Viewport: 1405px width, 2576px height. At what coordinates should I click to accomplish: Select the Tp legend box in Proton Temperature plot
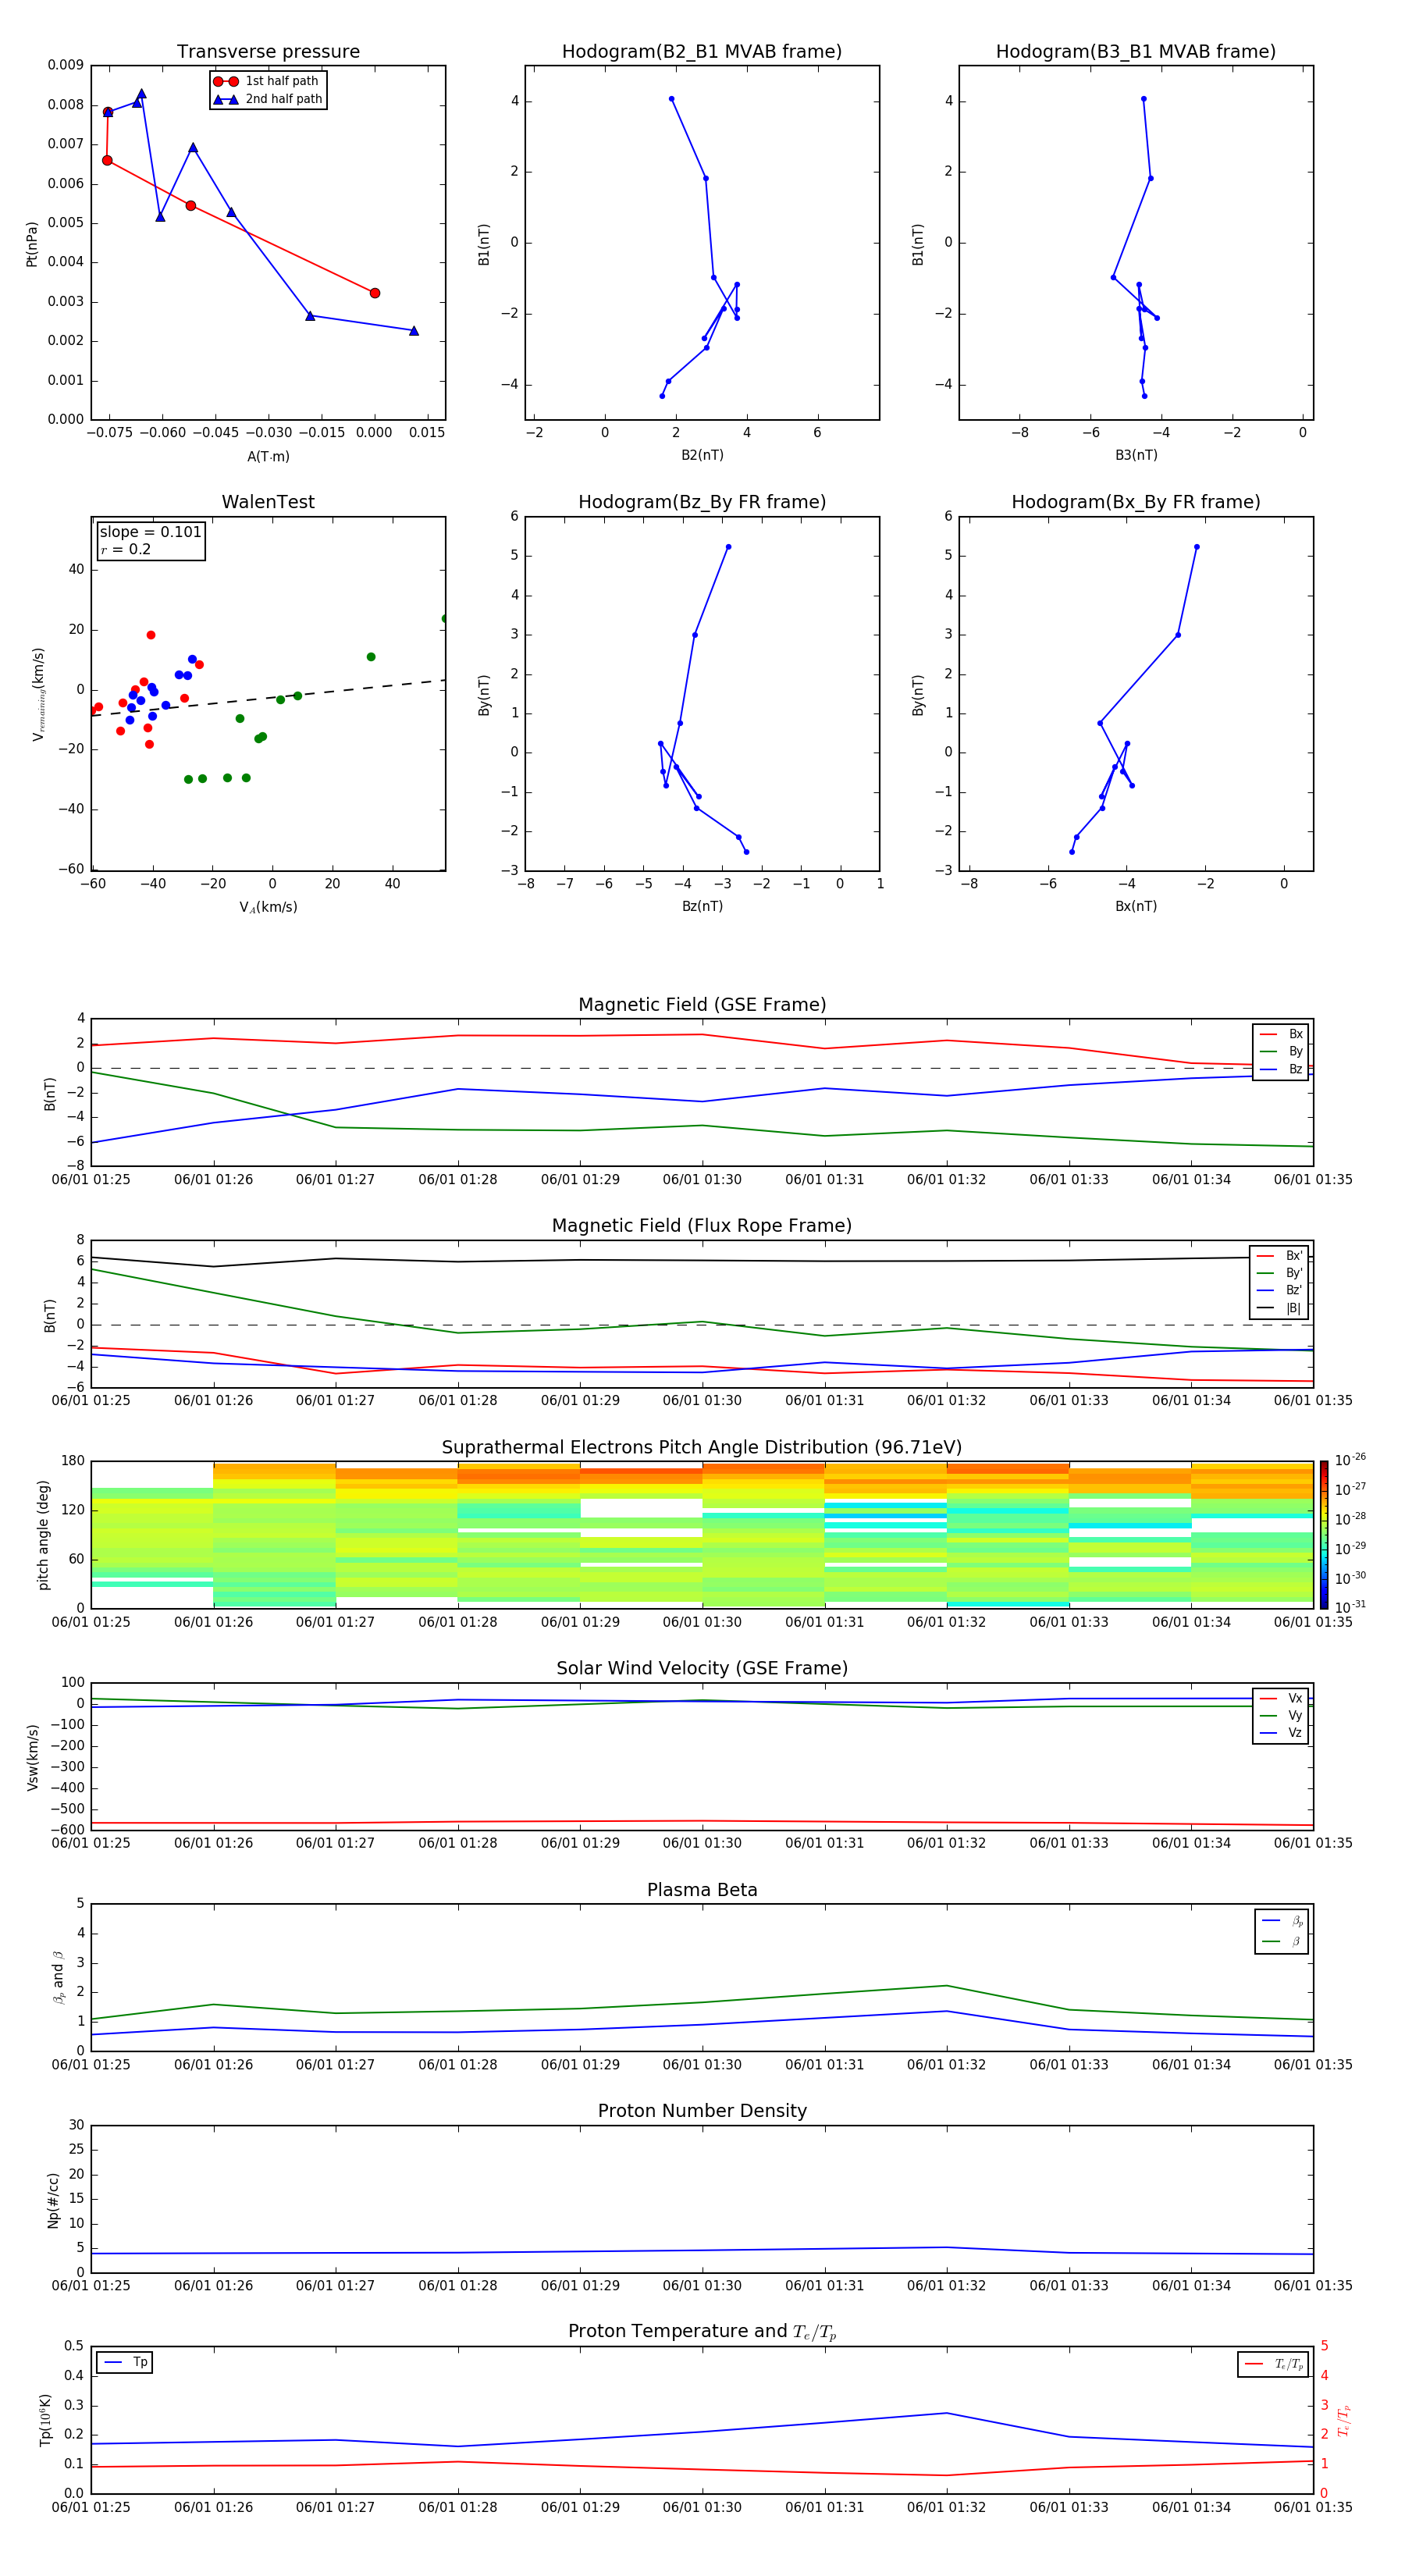pos(124,2363)
